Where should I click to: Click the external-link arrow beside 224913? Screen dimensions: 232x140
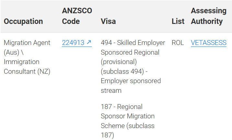click(x=89, y=43)
